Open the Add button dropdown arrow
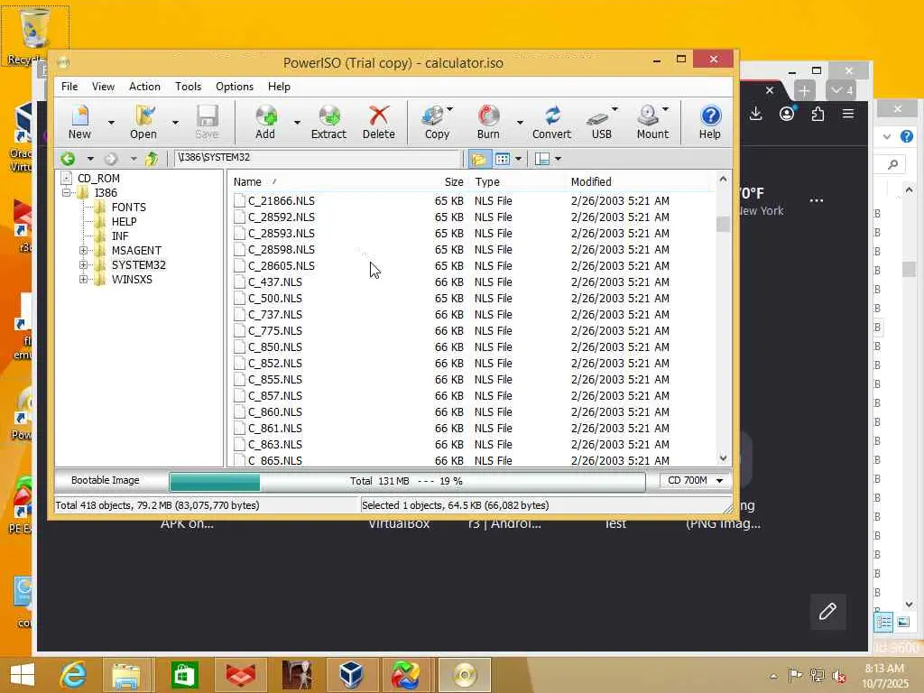Screen dimensions: 924x693 pyautogui.click(x=297, y=123)
